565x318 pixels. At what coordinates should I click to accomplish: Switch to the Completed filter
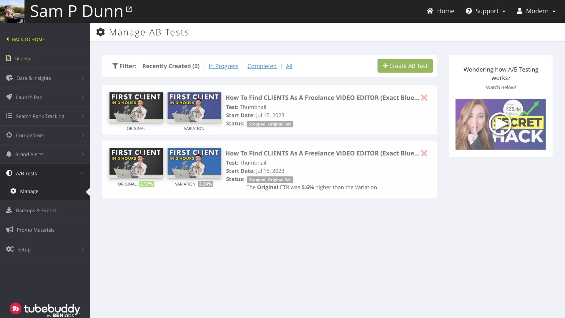tap(262, 66)
